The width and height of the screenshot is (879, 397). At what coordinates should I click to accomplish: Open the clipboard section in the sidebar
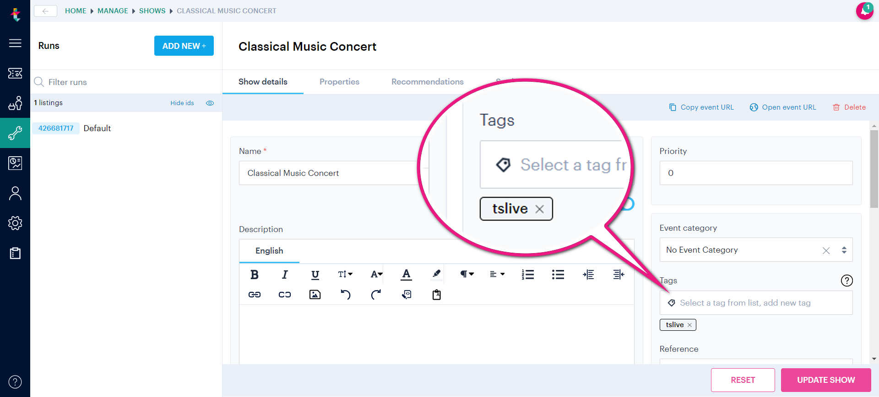point(15,253)
